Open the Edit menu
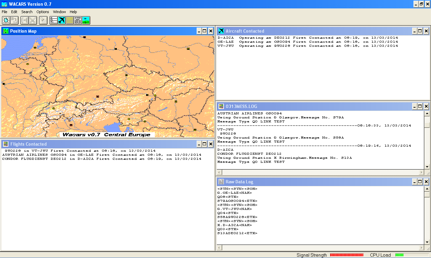The image size is (431, 258). (14, 12)
